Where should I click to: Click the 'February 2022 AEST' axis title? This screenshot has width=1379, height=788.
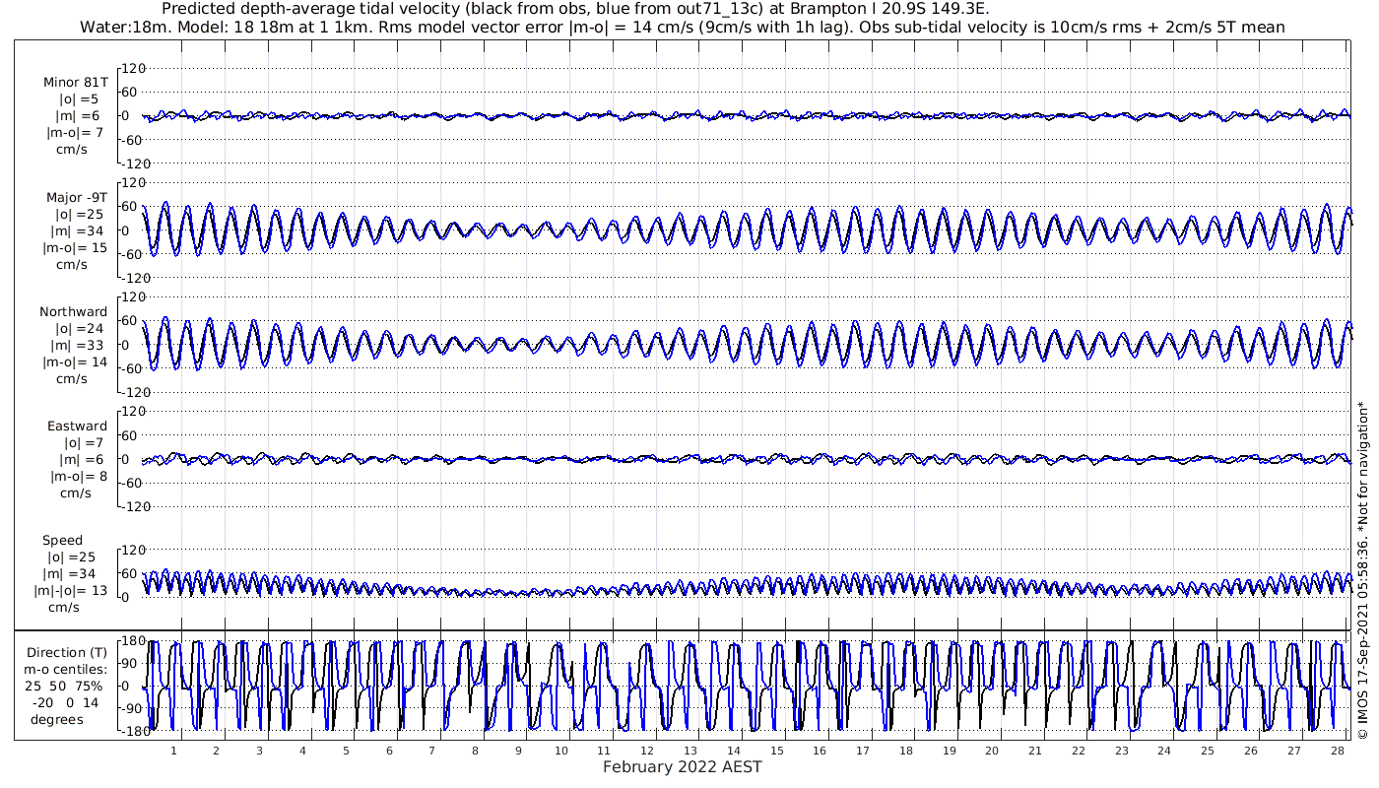click(x=682, y=766)
